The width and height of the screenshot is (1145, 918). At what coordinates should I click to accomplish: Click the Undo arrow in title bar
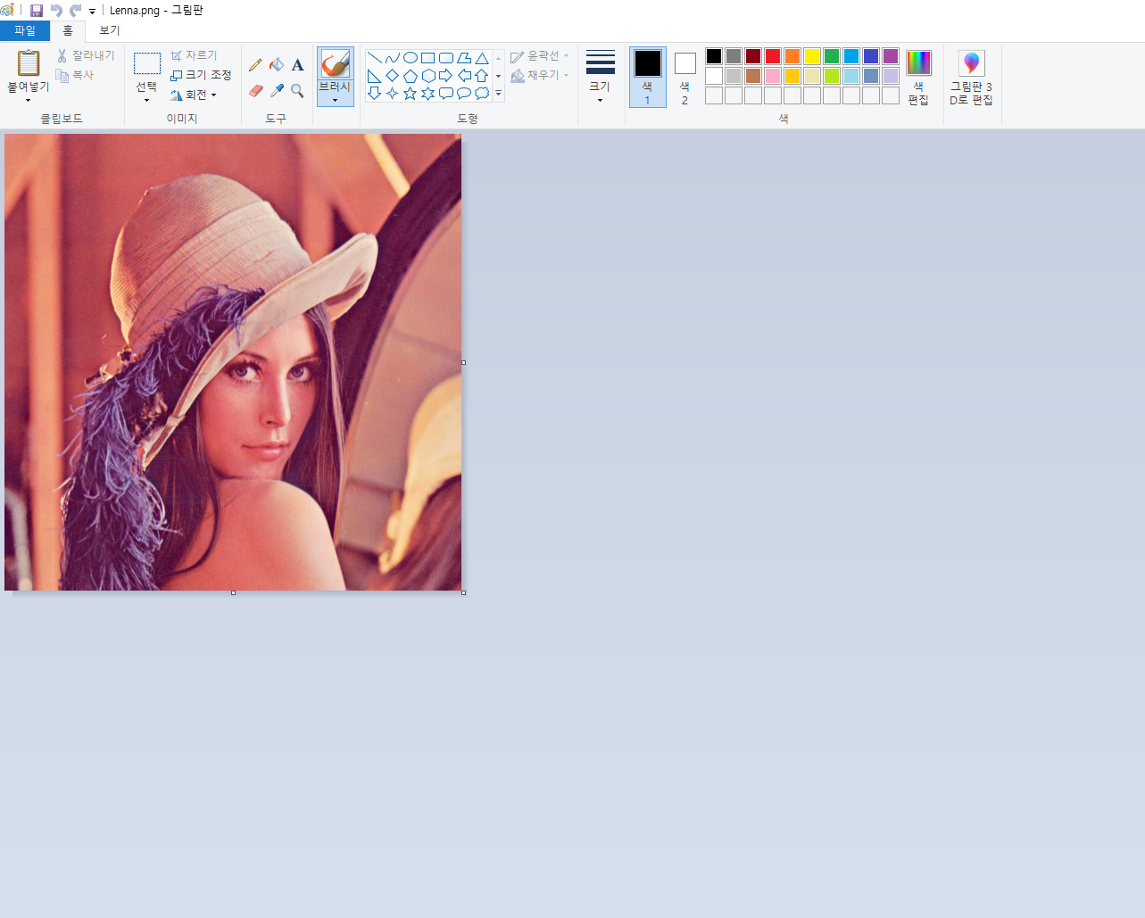(x=56, y=11)
